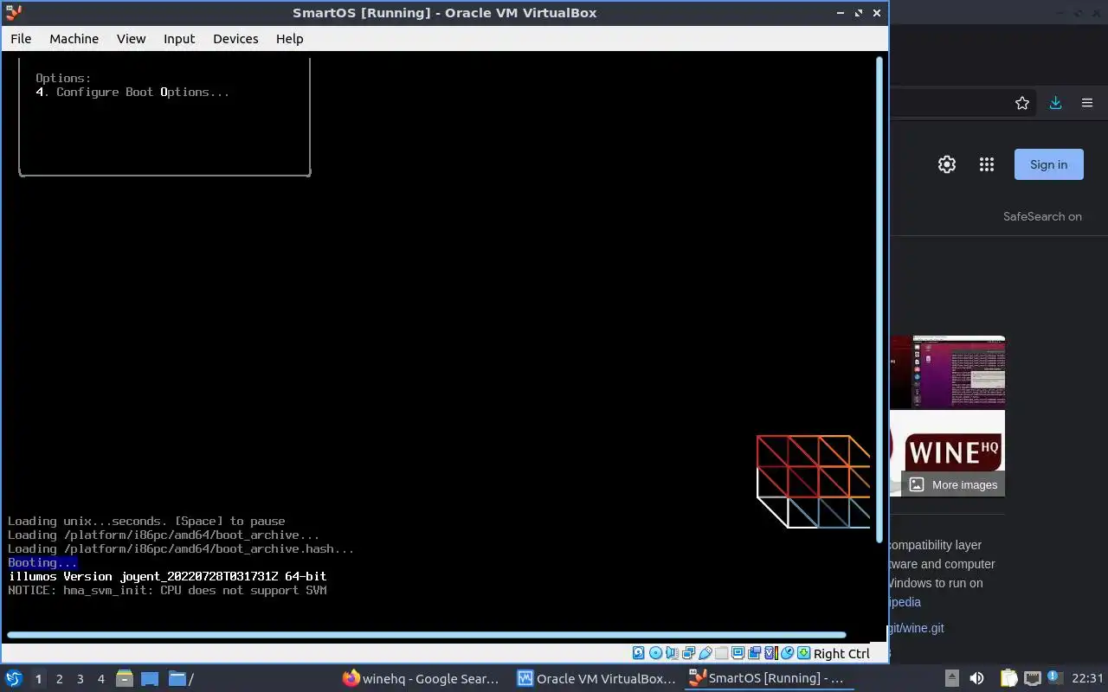Switch to winehq Google Search Firefox task

tap(422, 678)
